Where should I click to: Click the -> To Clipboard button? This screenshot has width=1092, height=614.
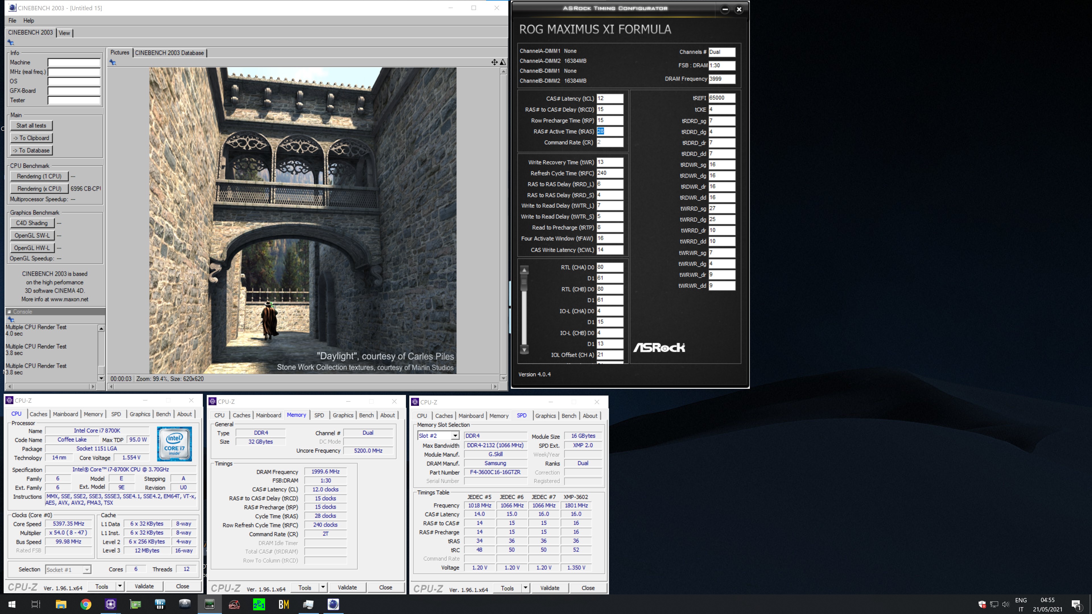31,138
